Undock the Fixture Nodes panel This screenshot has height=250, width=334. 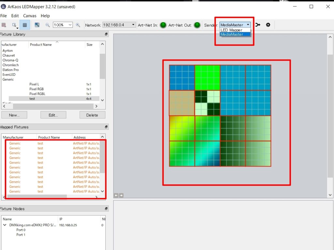click(x=106, y=209)
